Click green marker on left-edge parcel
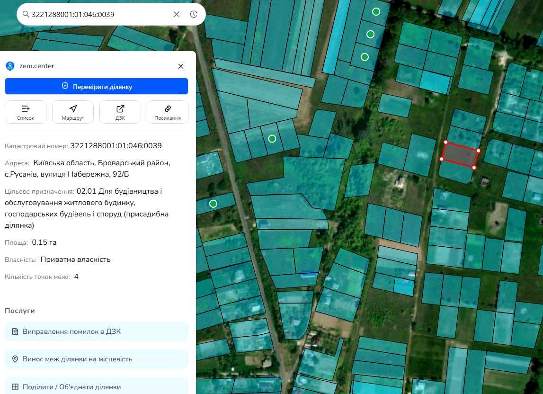543x394 pixels. point(214,204)
